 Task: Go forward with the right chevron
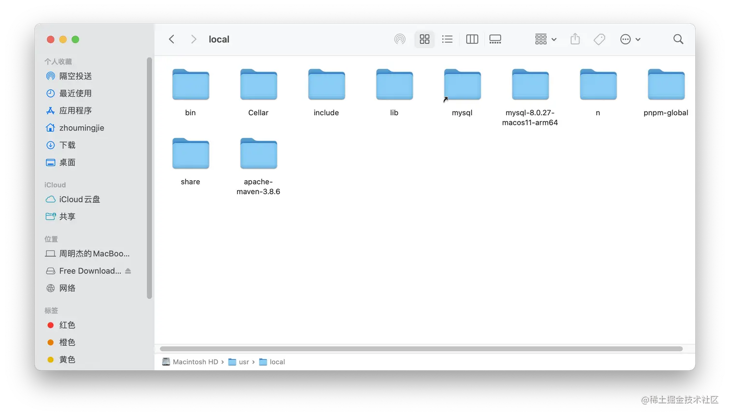pos(194,39)
